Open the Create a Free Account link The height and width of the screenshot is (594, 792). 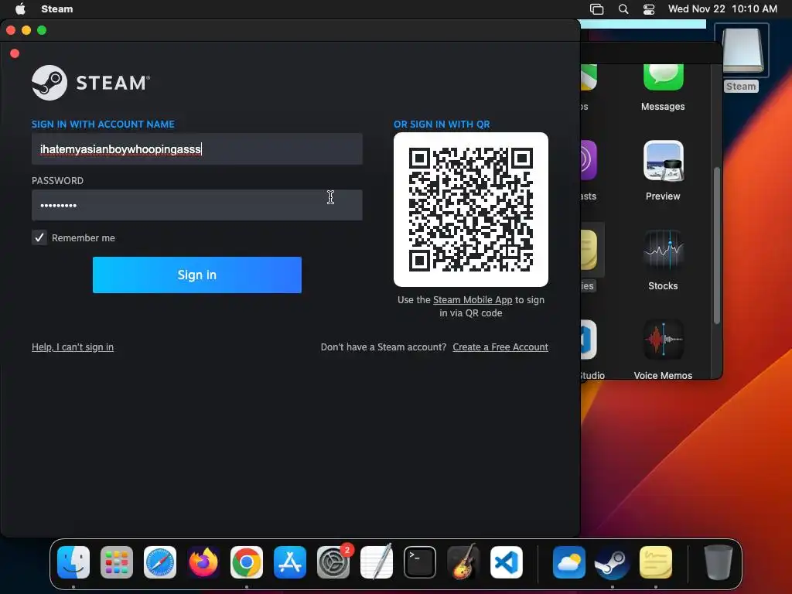click(500, 347)
